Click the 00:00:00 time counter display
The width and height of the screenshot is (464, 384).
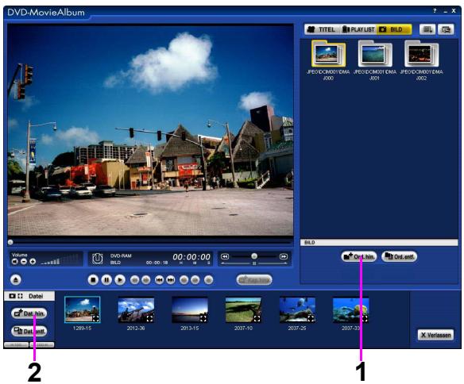click(191, 257)
